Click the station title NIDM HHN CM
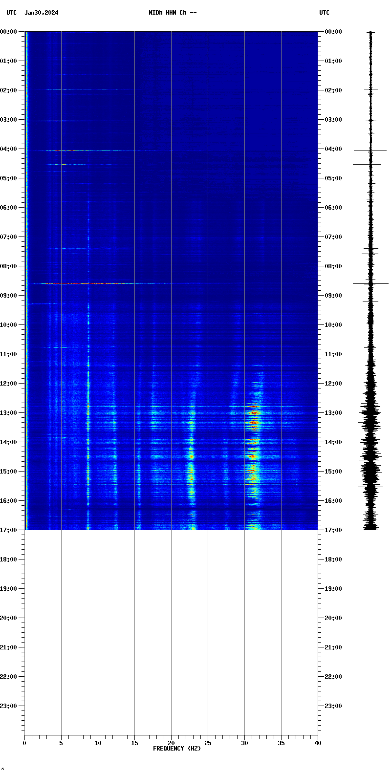The image size is (392, 774). 173,13
